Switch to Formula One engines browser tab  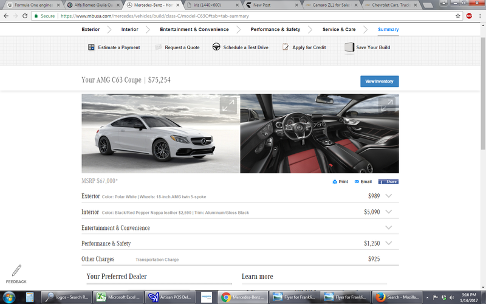[33, 5]
